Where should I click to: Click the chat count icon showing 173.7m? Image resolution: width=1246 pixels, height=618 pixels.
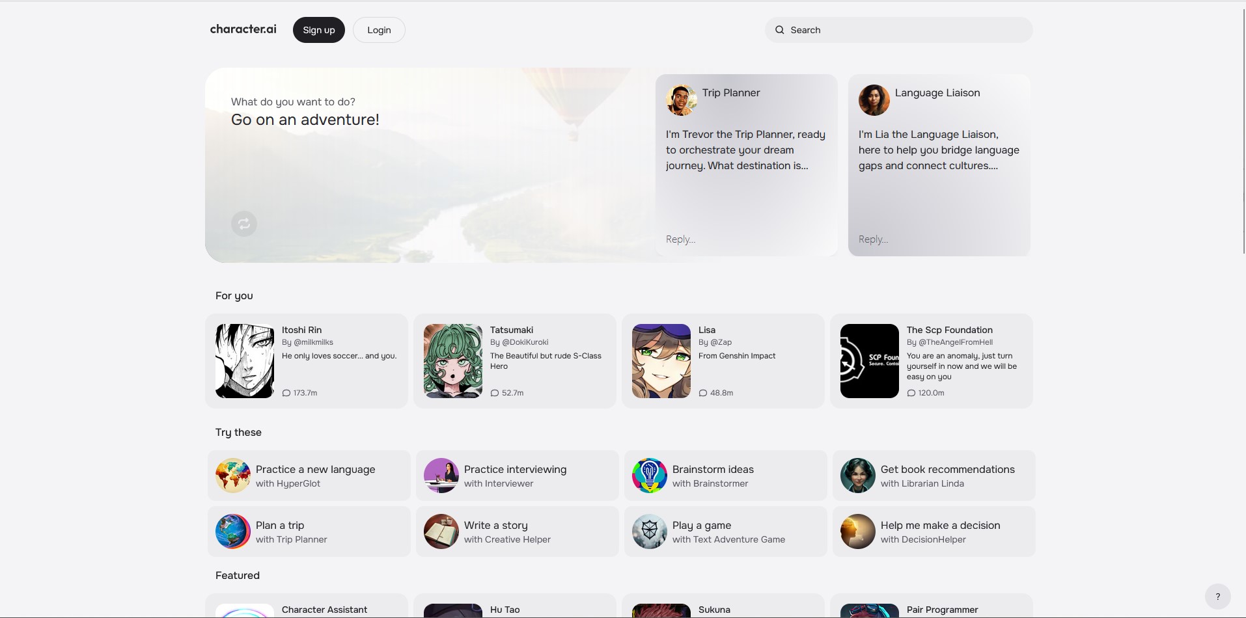click(x=286, y=393)
